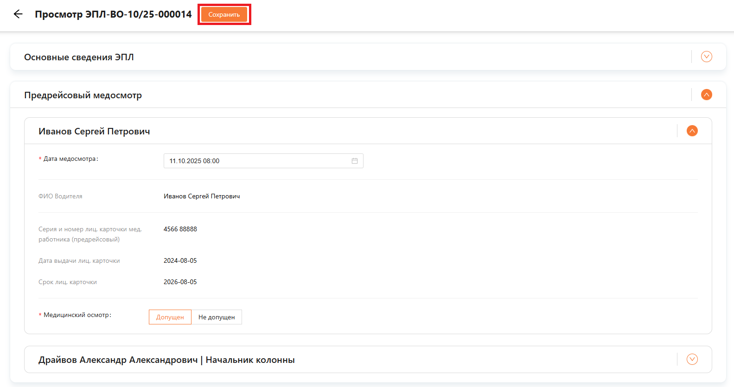This screenshot has height=387, width=734.
Task: Click the Медицинский осмотр field label
Action: [77, 315]
